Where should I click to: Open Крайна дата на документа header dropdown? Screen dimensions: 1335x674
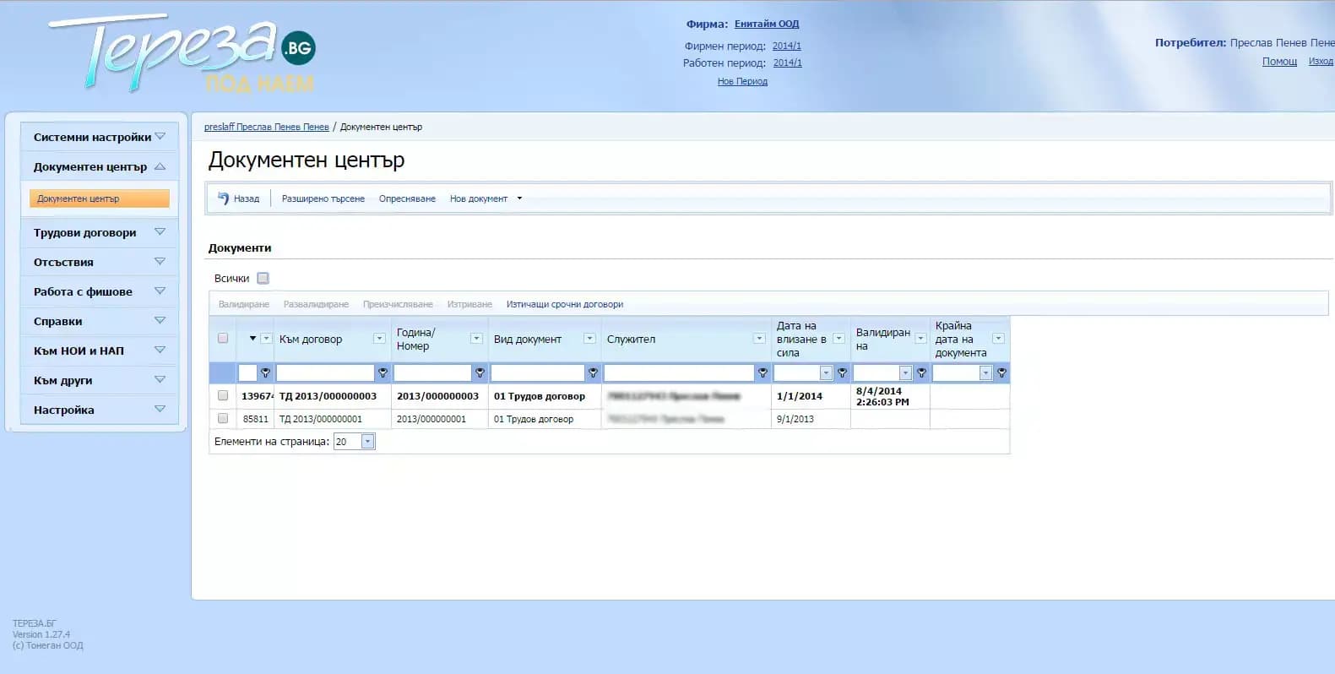pos(998,339)
